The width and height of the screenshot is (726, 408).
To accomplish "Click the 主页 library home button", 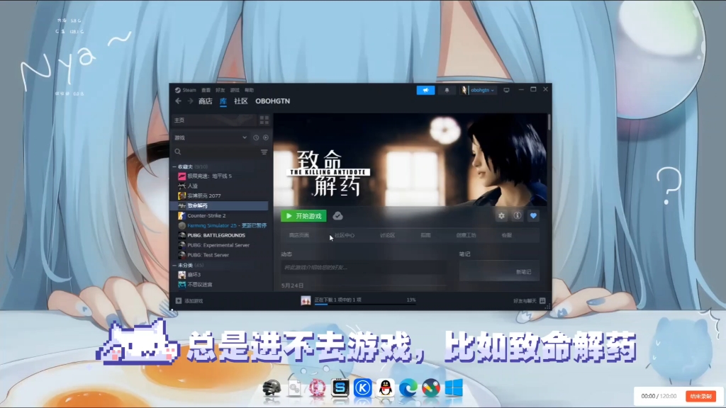I will coord(214,120).
